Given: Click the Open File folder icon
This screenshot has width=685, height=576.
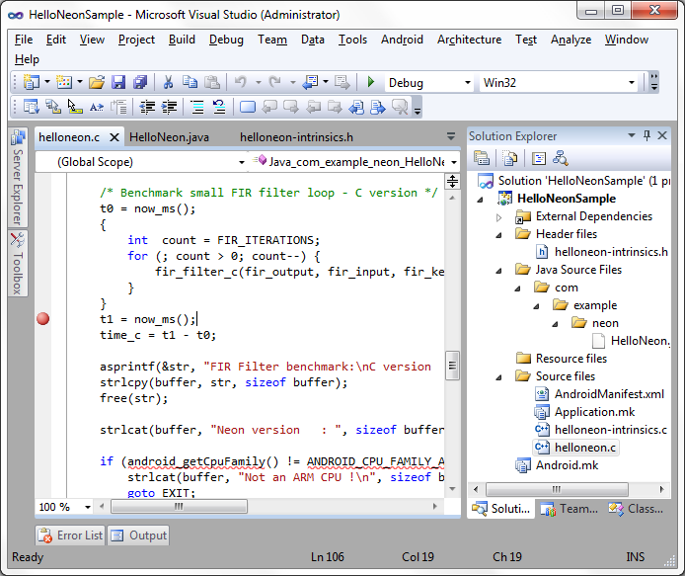Looking at the screenshot, I should [x=97, y=82].
